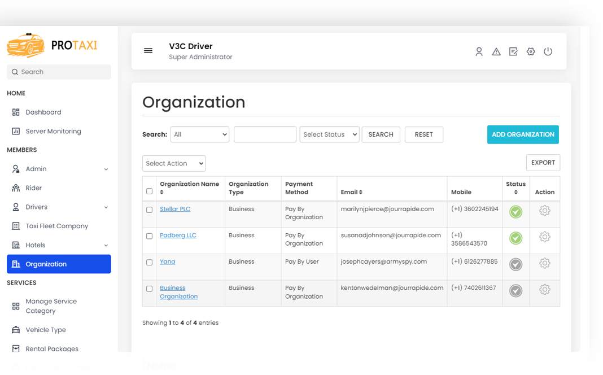The image size is (603, 375).
Task: Select the header checkbox to select all rows
Action: pos(149,191)
